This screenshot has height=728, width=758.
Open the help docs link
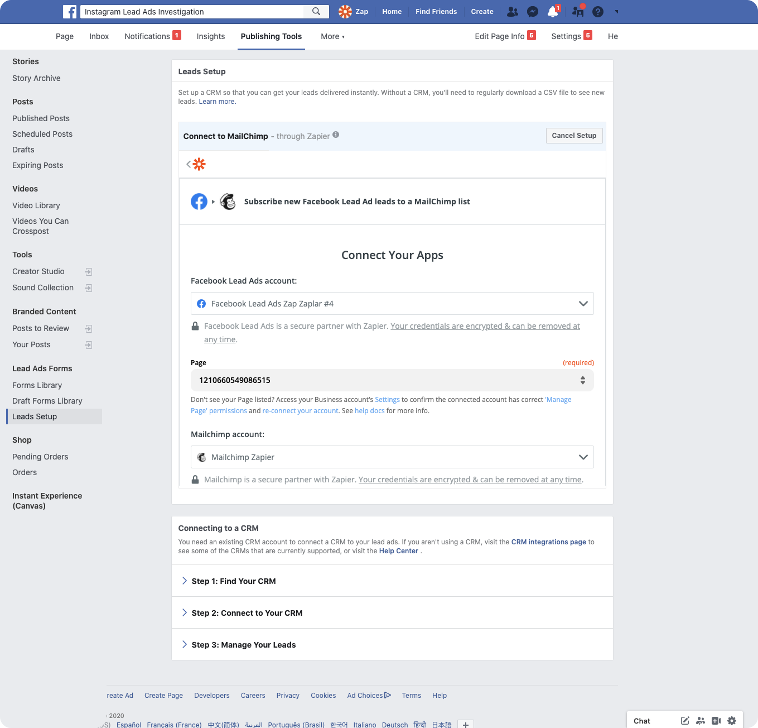tap(369, 411)
